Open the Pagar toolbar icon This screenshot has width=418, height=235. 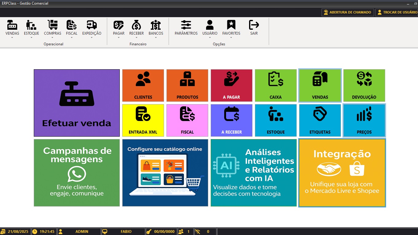click(119, 25)
